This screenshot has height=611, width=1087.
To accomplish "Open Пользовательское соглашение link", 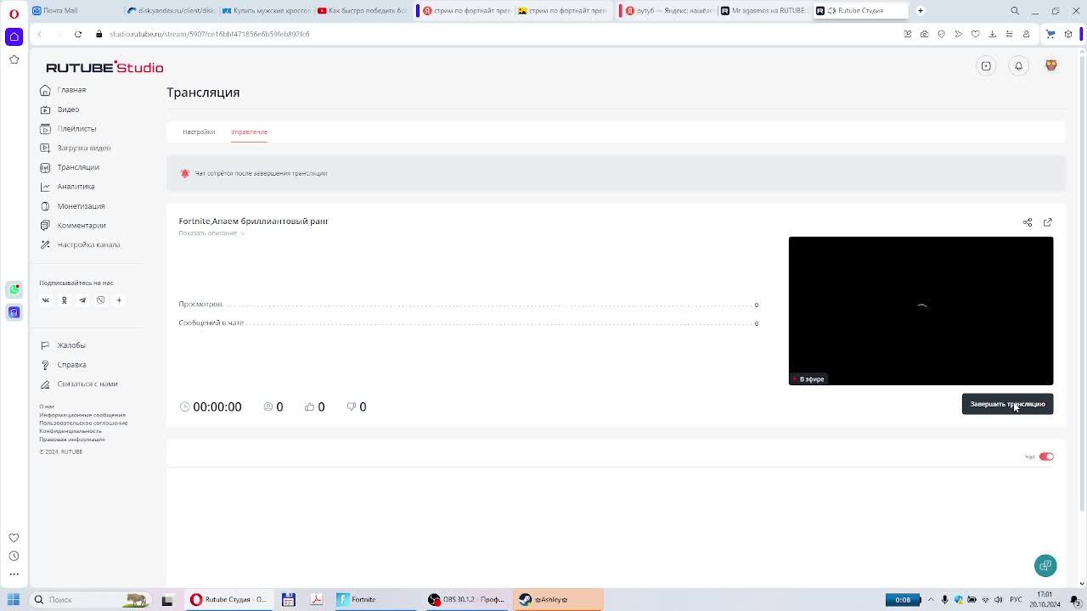I will (83, 423).
